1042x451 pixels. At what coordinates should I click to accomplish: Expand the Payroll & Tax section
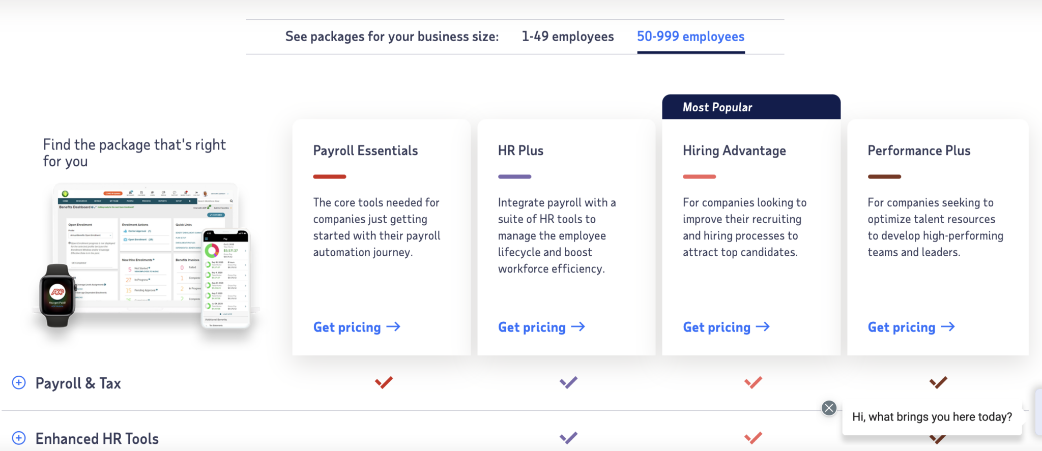pyautogui.click(x=77, y=383)
